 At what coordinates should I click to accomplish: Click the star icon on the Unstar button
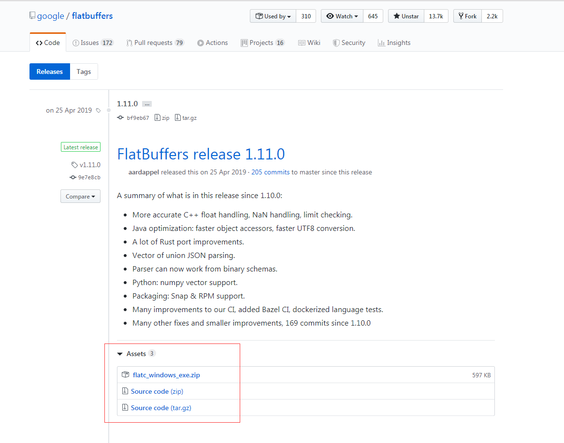click(396, 16)
